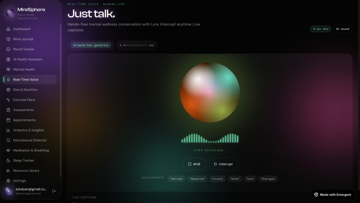Image resolution: width=360 pixels, height=203 pixels.
Task: Click the mic level meter bar
Action: [x=135, y=45]
